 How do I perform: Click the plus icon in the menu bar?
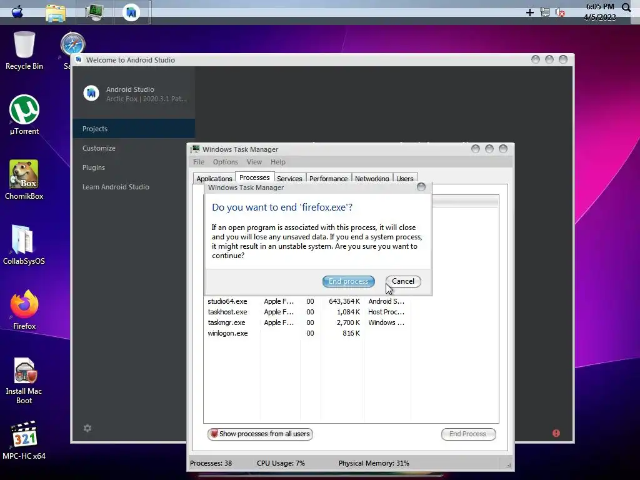530,12
